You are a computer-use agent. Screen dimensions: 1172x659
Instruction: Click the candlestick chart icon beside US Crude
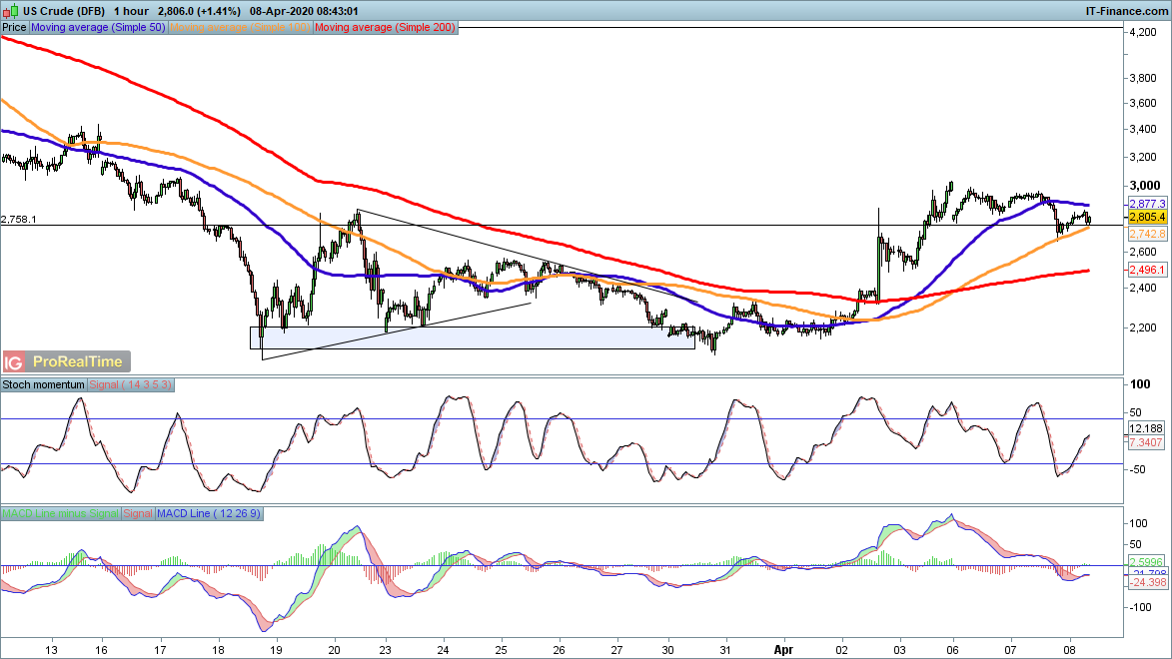(10, 11)
